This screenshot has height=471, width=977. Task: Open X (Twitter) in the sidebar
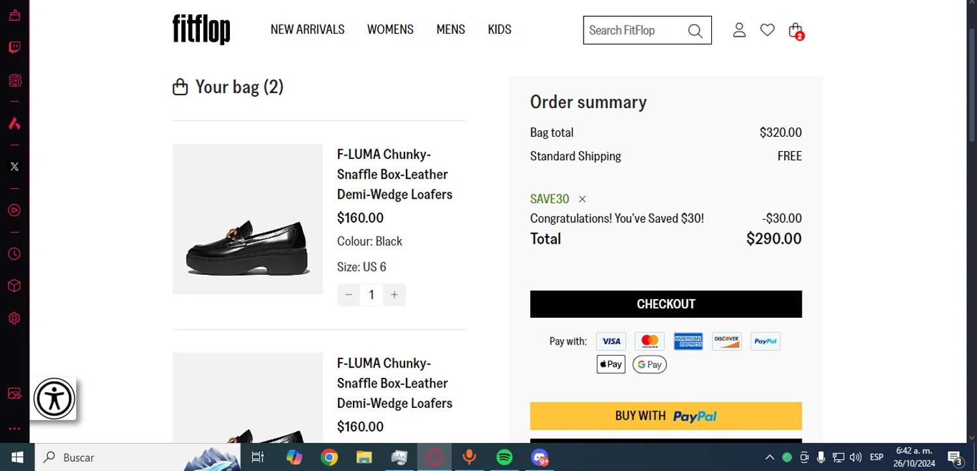tap(14, 167)
